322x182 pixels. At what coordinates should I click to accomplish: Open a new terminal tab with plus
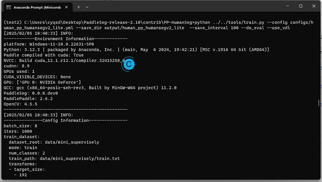pyautogui.click(x=79, y=7)
